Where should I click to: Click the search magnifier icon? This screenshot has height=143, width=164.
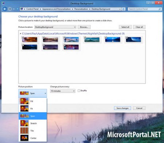160,9
